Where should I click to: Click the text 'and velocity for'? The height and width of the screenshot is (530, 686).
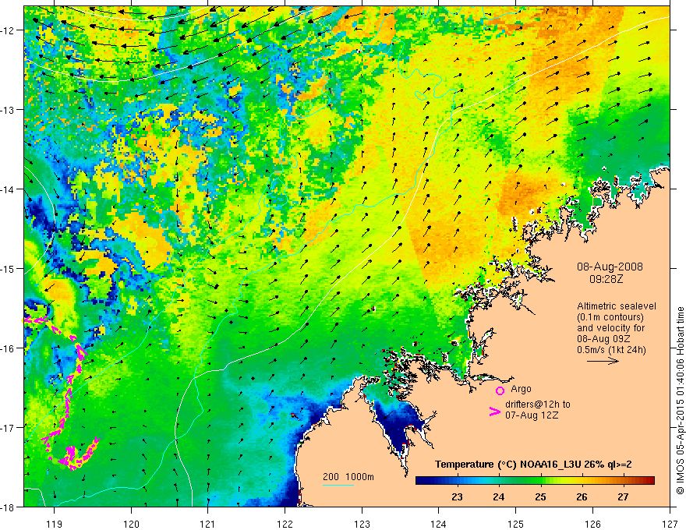tap(610, 328)
